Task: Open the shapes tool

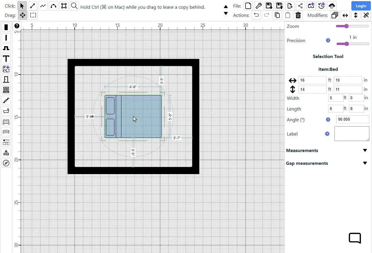Action: [6, 153]
